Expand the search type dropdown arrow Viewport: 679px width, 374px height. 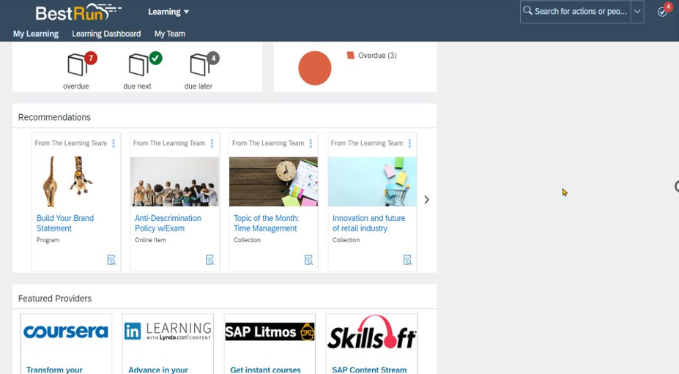(x=637, y=11)
